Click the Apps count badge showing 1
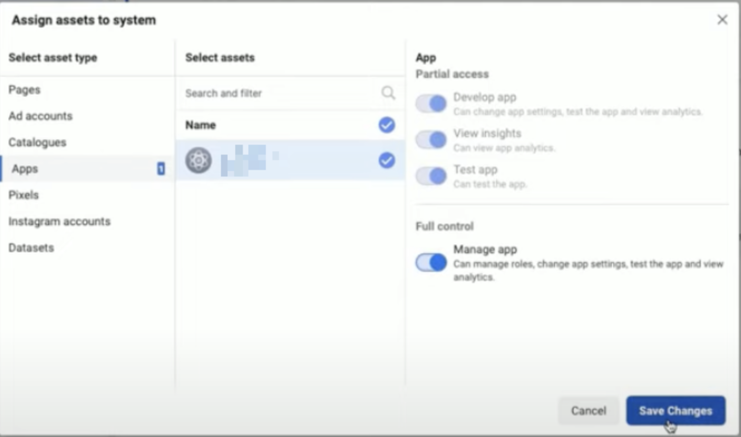The image size is (741, 437). (x=160, y=169)
